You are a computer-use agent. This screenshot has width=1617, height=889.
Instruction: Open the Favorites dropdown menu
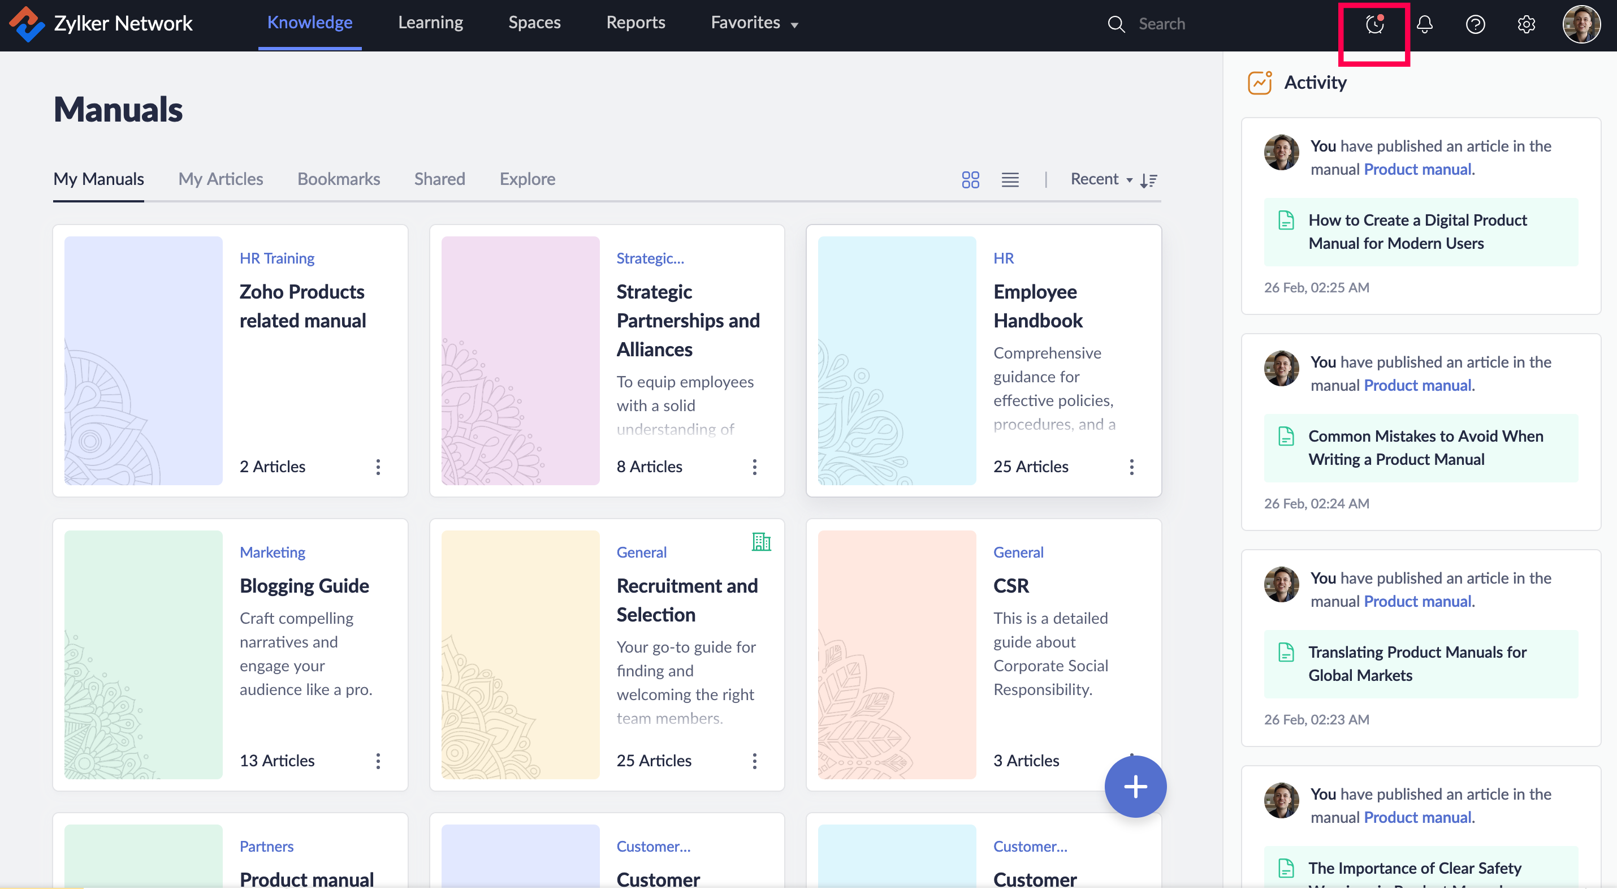click(754, 23)
